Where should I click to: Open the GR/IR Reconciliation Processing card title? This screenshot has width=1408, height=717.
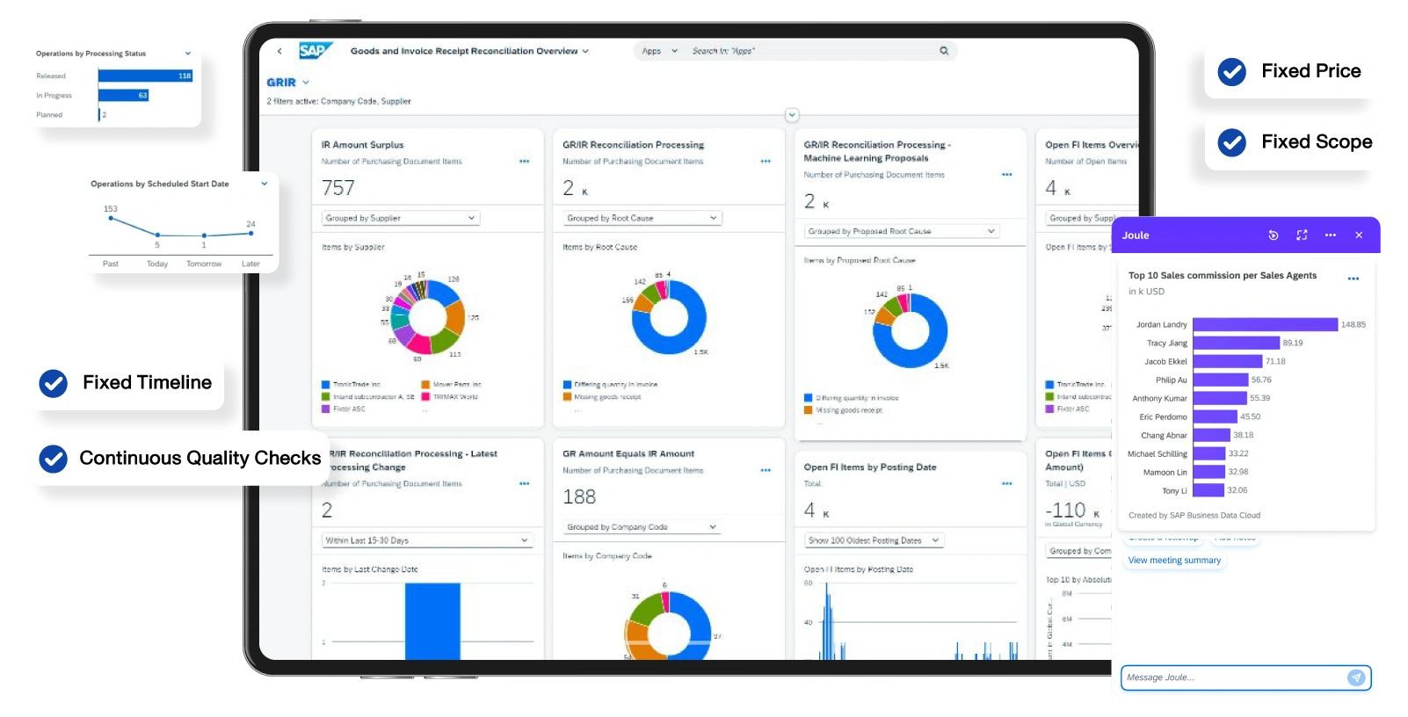point(633,145)
